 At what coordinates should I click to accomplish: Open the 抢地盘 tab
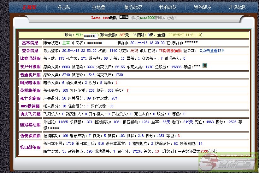[x=98, y=7]
